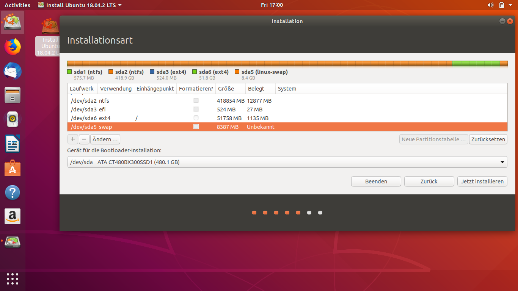
Task: Open the Ubuntu installer (Ubiquity) dock icon
Action: [x=13, y=22]
